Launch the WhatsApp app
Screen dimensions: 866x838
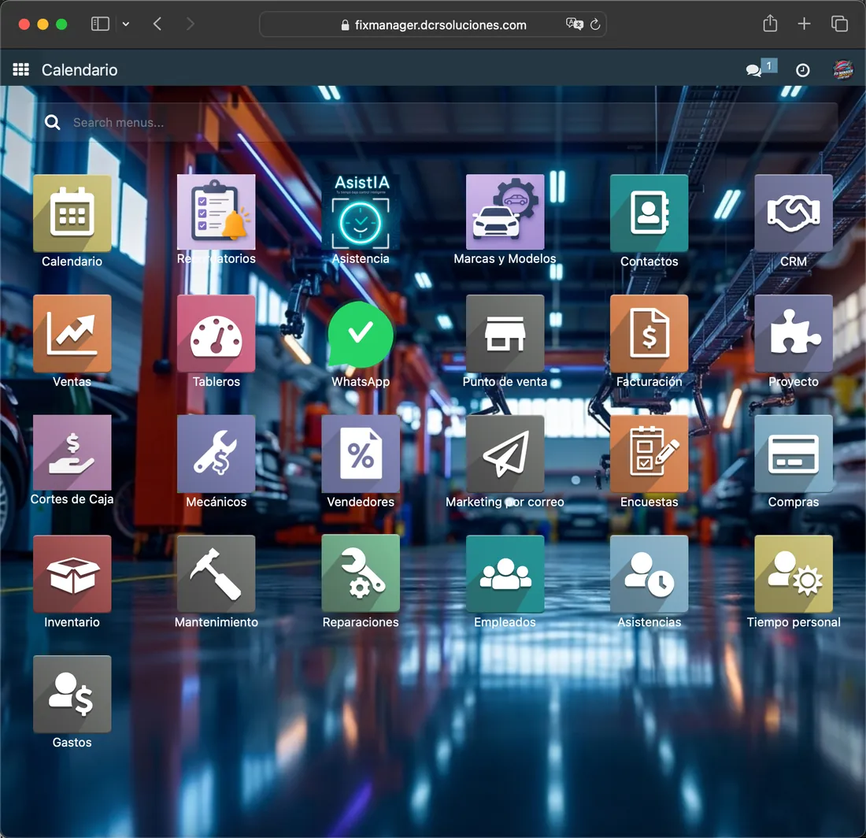coord(361,334)
